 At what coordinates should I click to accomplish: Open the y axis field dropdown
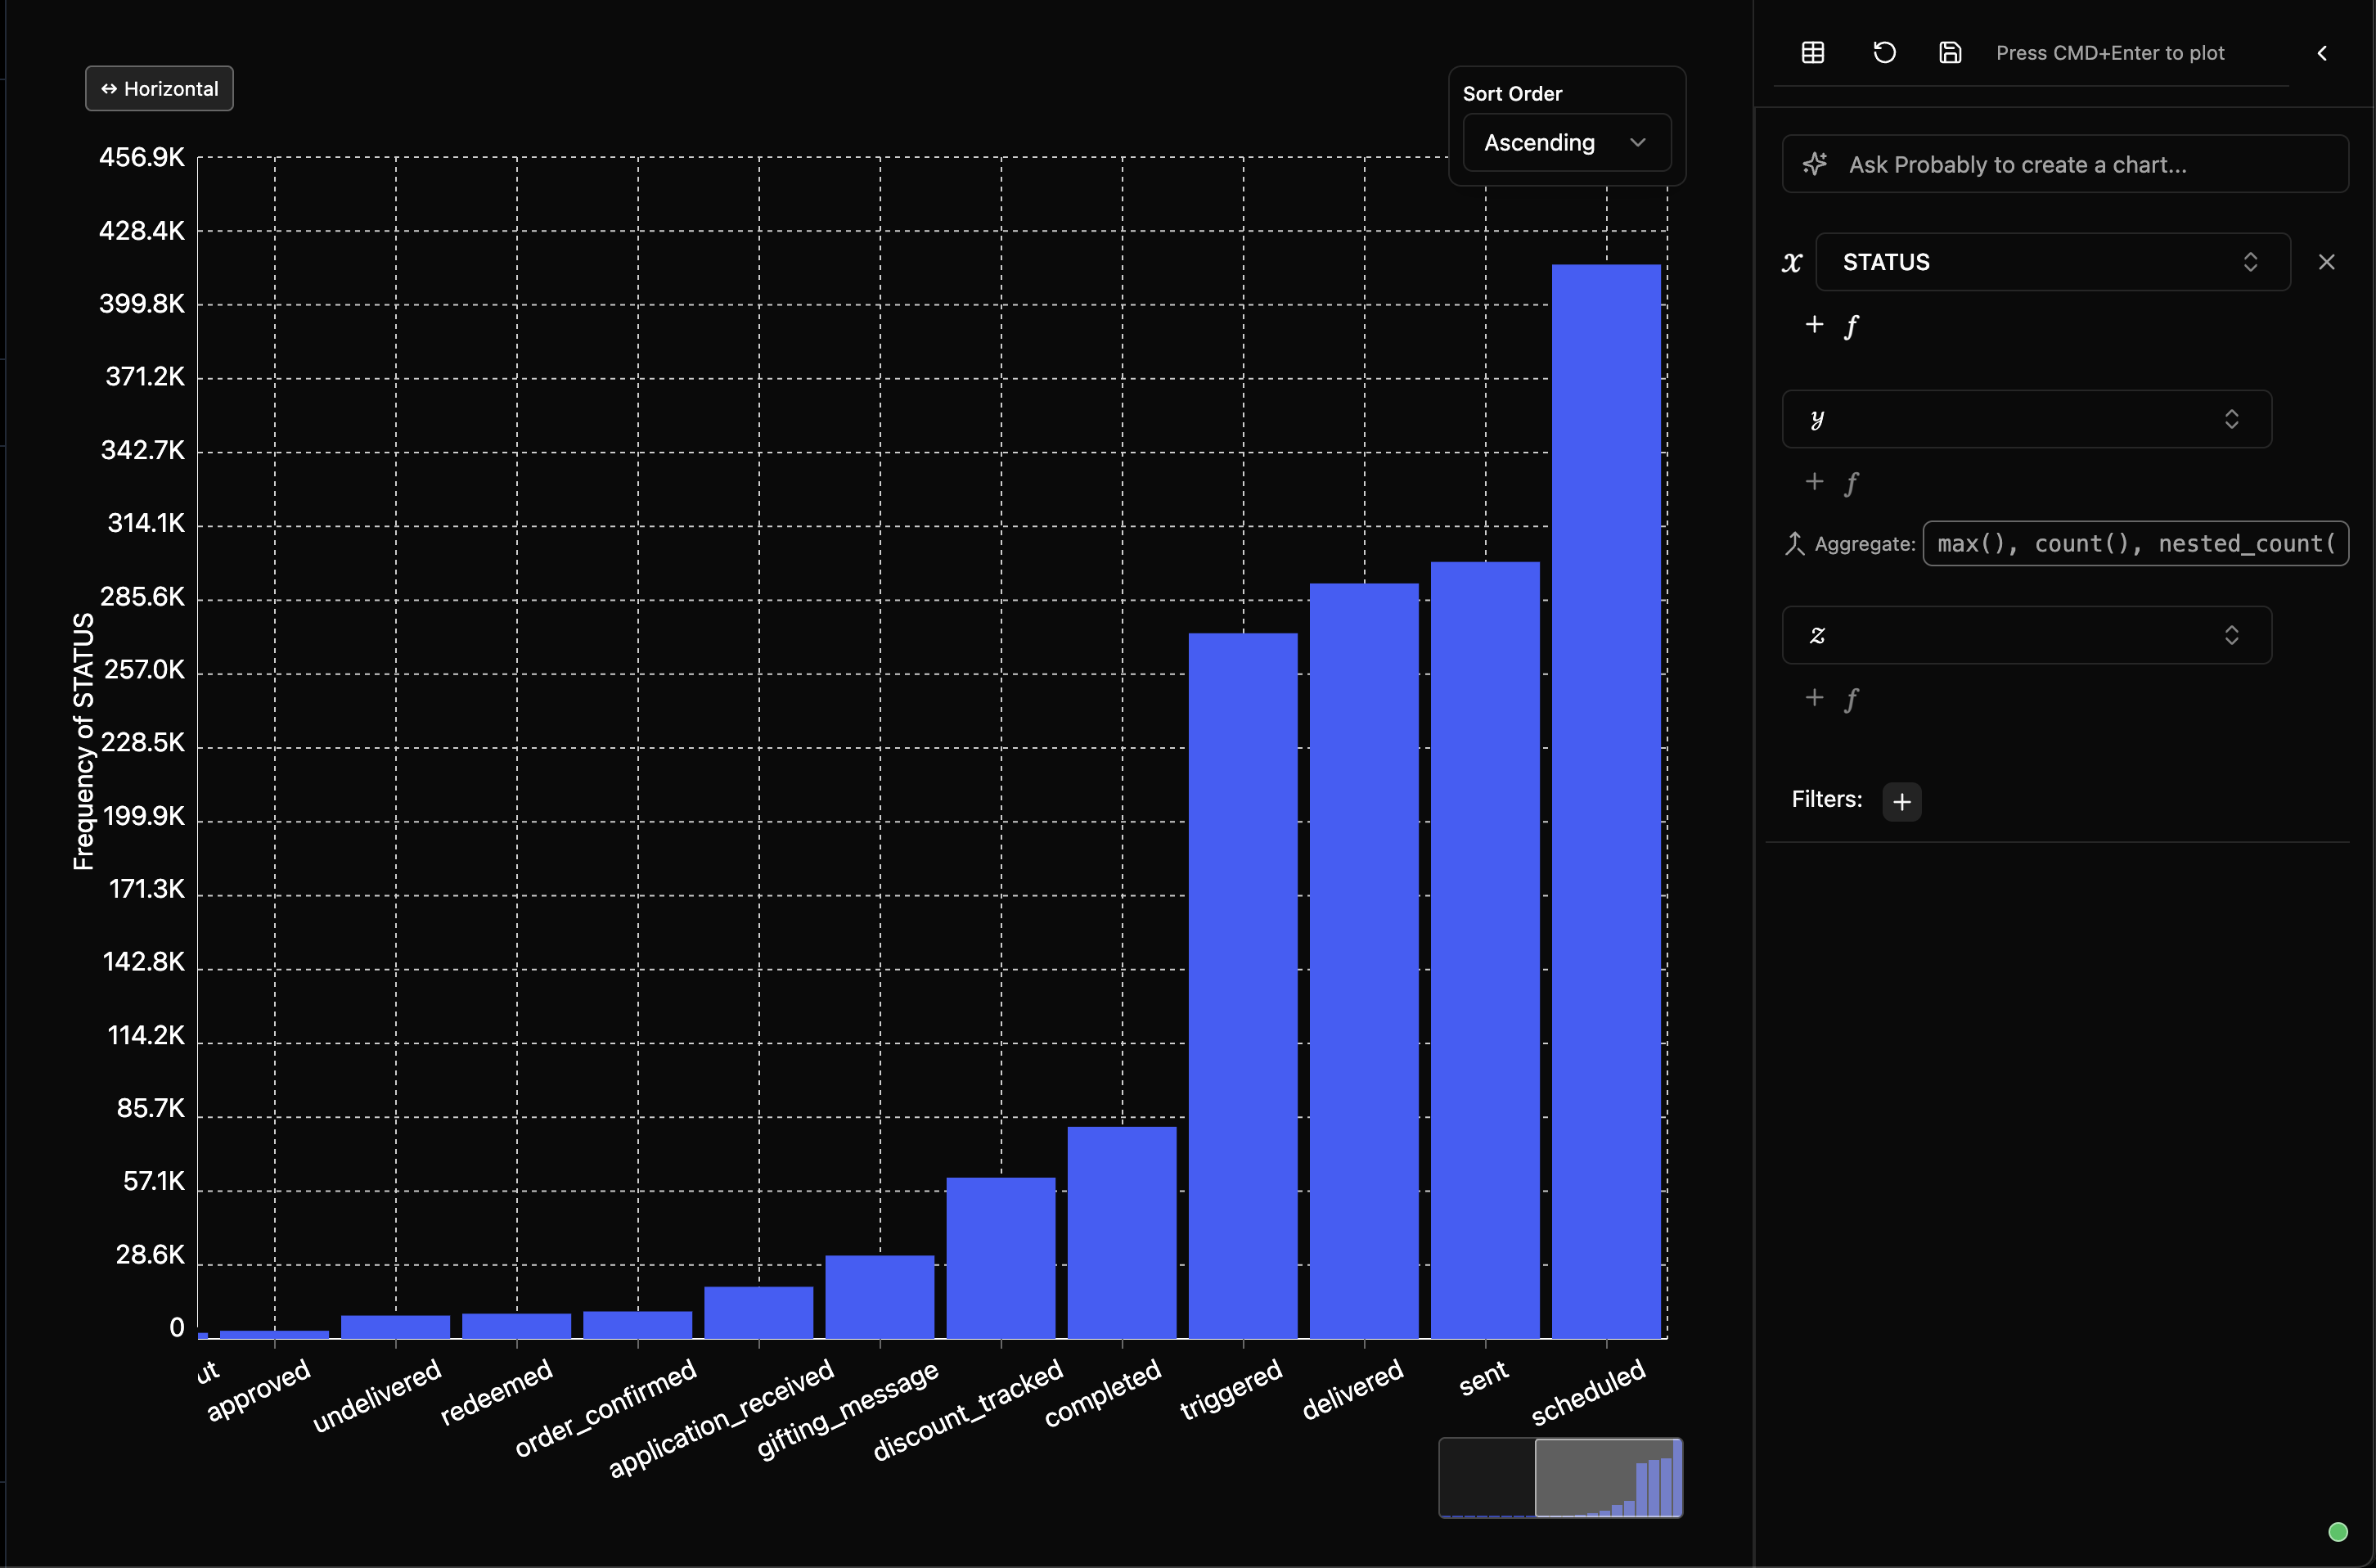(x=2025, y=419)
